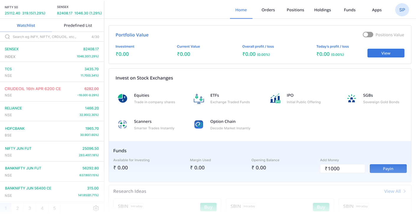Click the RELIANCE price 1466.20
This screenshot has height=218, width=416.
[92, 108]
